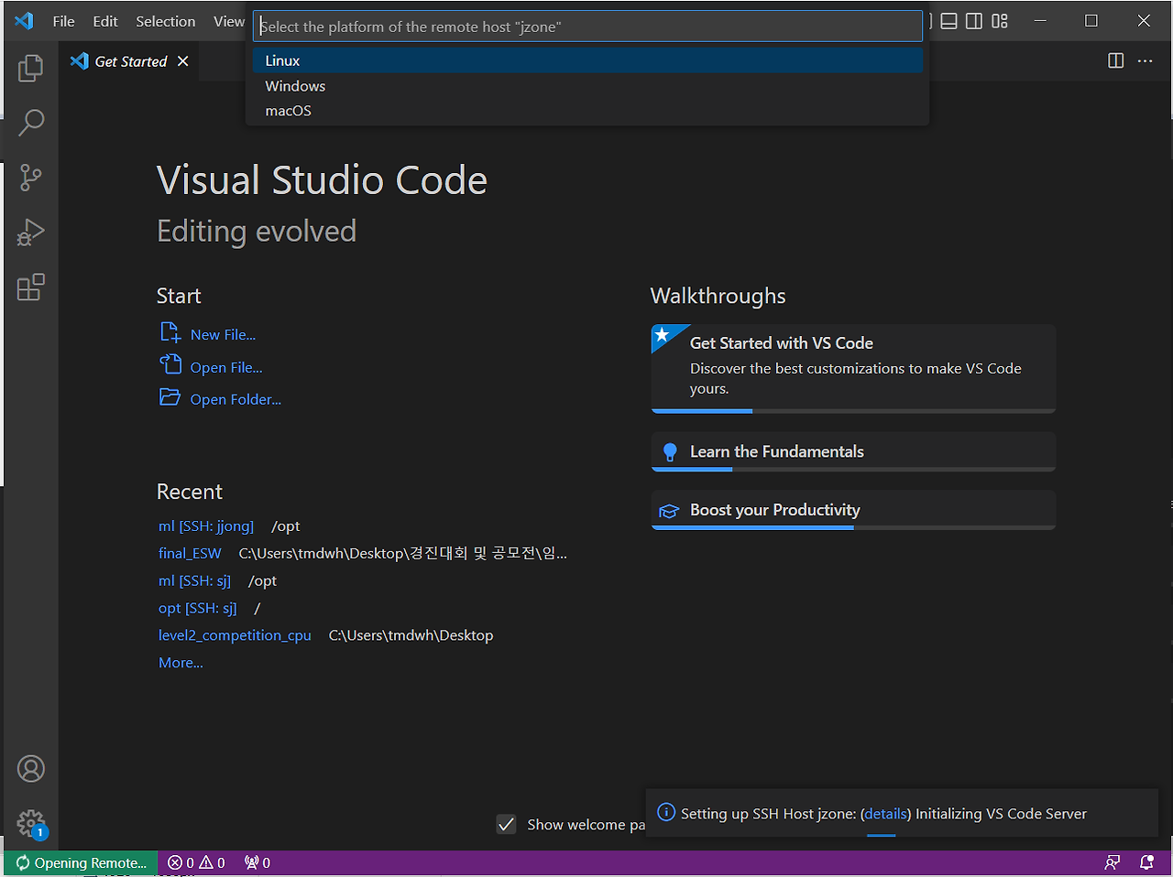This screenshot has height=877, width=1173.
Task: Click the lightbulb icon on Learn the Fundamentals
Action: click(670, 452)
